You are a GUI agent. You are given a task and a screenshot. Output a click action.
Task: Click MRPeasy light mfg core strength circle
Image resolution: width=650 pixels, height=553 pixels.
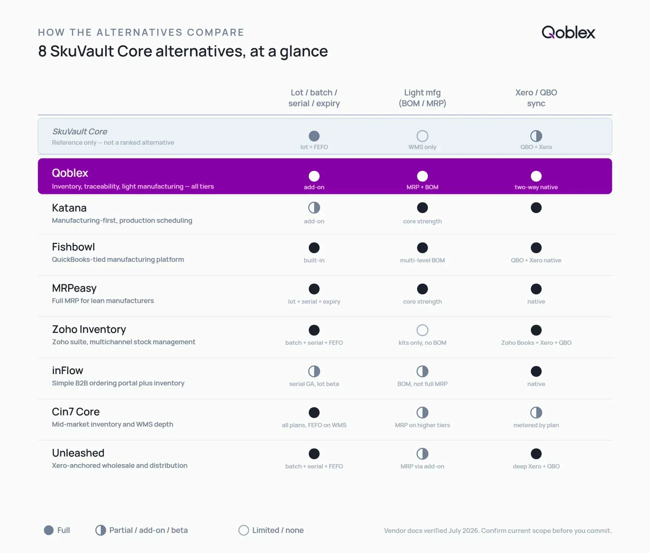point(422,289)
